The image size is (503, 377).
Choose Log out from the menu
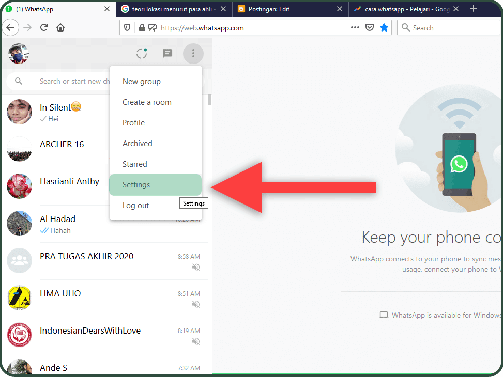[x=156, y=206]
